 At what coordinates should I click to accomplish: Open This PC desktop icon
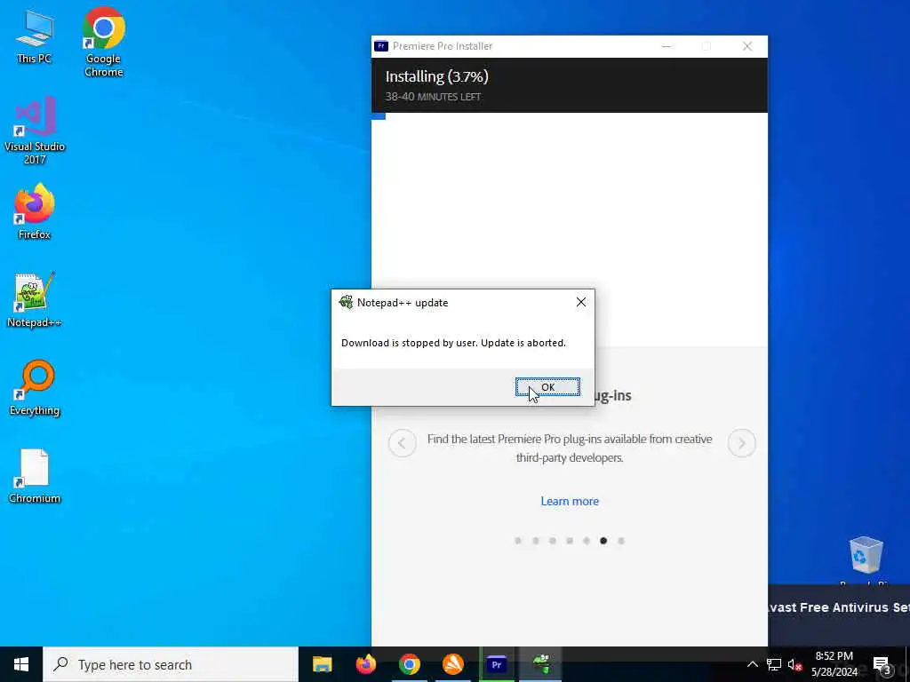tap(35, 37)
